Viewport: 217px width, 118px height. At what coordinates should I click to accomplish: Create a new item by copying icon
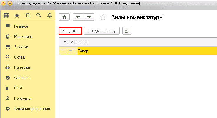click(x=126, y=31)
